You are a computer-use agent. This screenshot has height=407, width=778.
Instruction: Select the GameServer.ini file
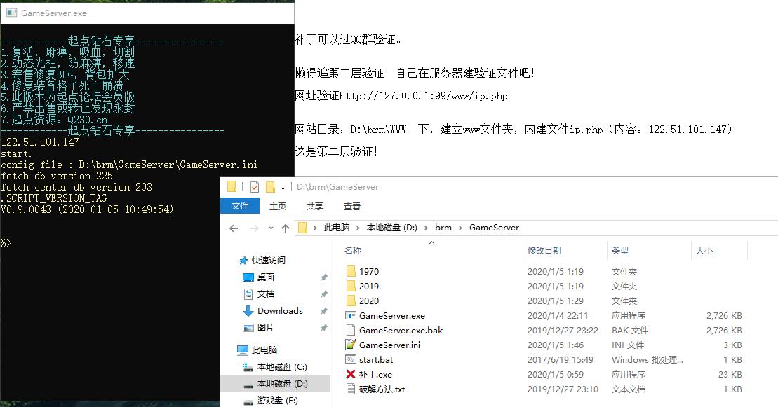[389, 345]
